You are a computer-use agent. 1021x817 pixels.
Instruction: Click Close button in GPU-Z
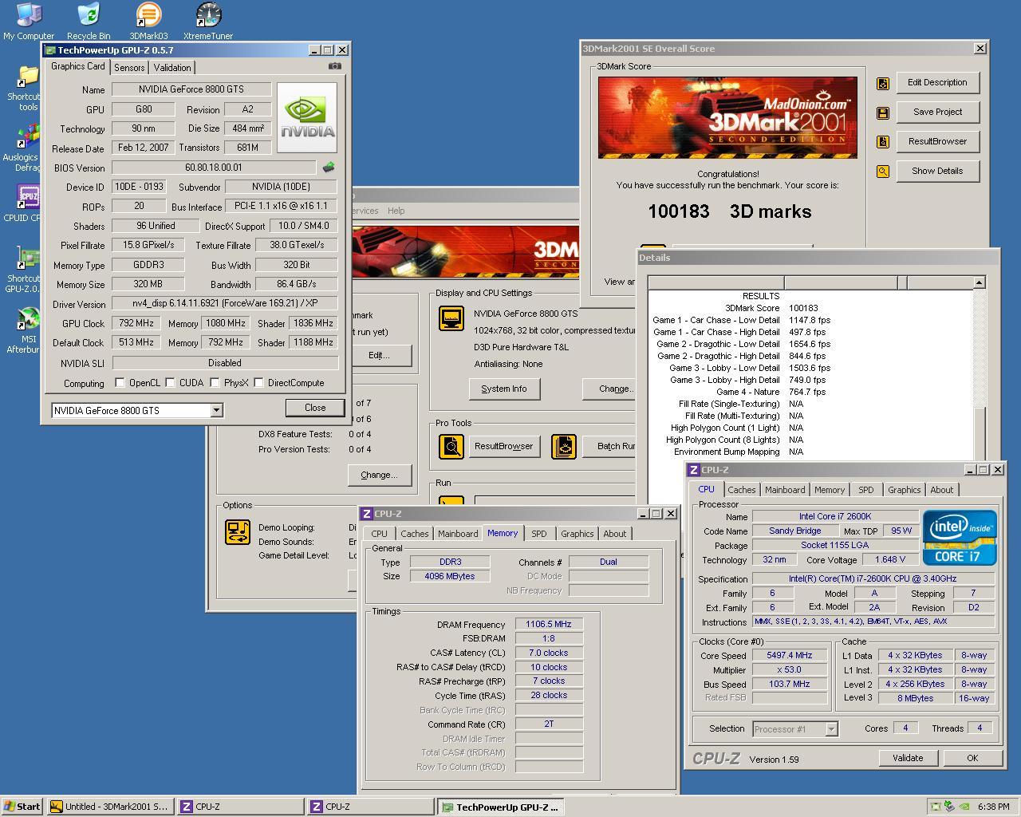(315, 408)
